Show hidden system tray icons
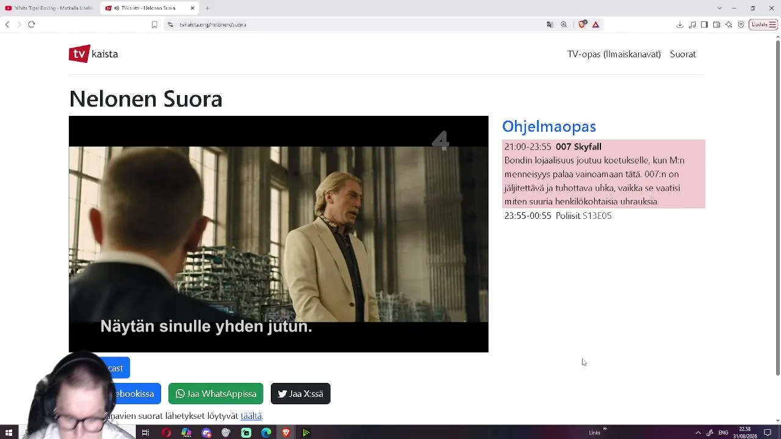 pyautogui.click(x=698, y=433)
